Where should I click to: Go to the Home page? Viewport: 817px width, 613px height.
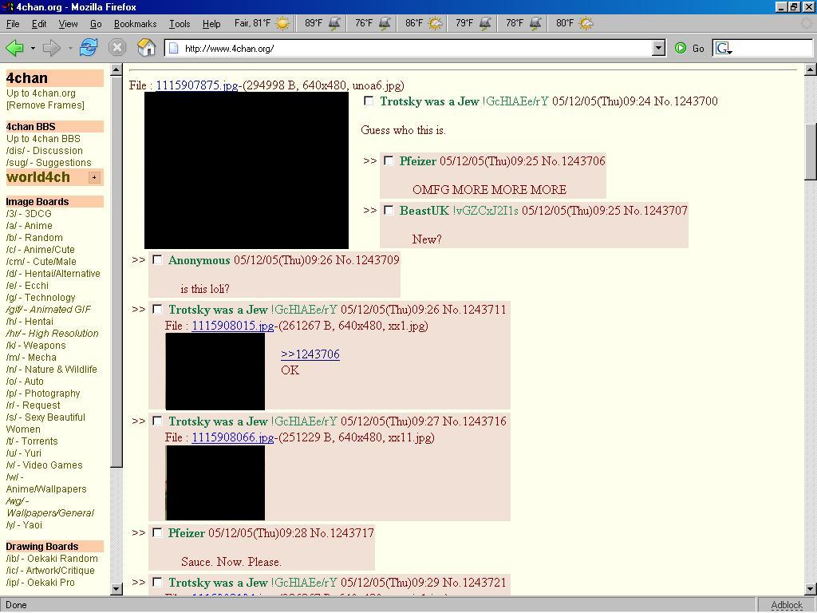pyautogui.click(x=146, y=48)
